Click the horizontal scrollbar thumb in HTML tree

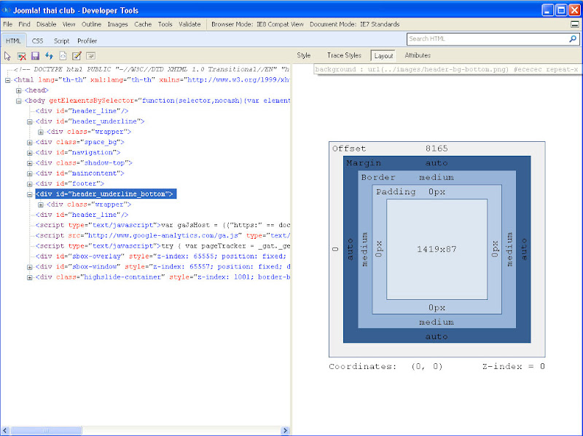pyautogui.click(x=46, y=430)
